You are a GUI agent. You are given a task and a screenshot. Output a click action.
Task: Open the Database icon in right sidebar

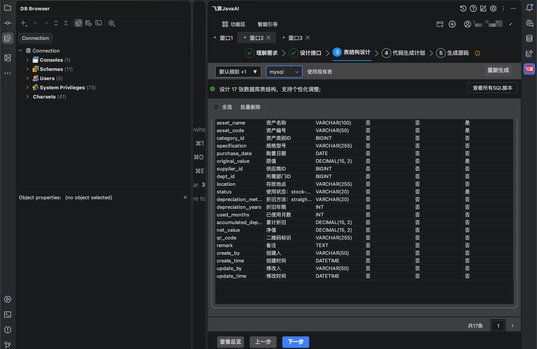pyautogui.click(x=529, y=39)
